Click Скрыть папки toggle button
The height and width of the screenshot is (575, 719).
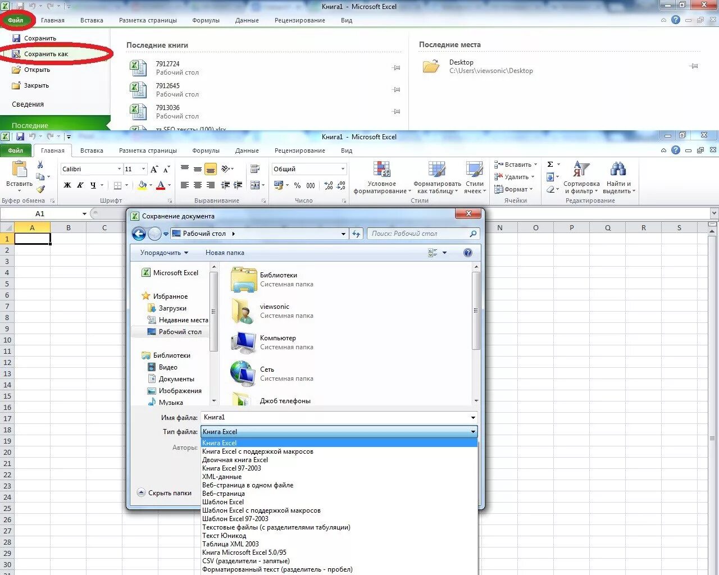165,492
